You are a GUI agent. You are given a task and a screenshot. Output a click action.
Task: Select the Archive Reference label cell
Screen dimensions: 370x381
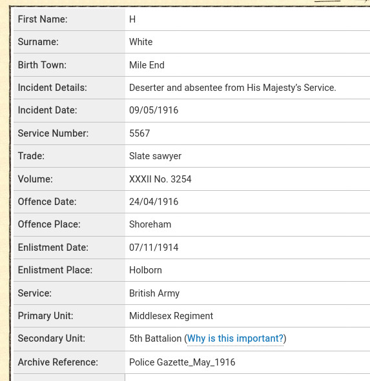pyautogui.click(x=69, y=362)
